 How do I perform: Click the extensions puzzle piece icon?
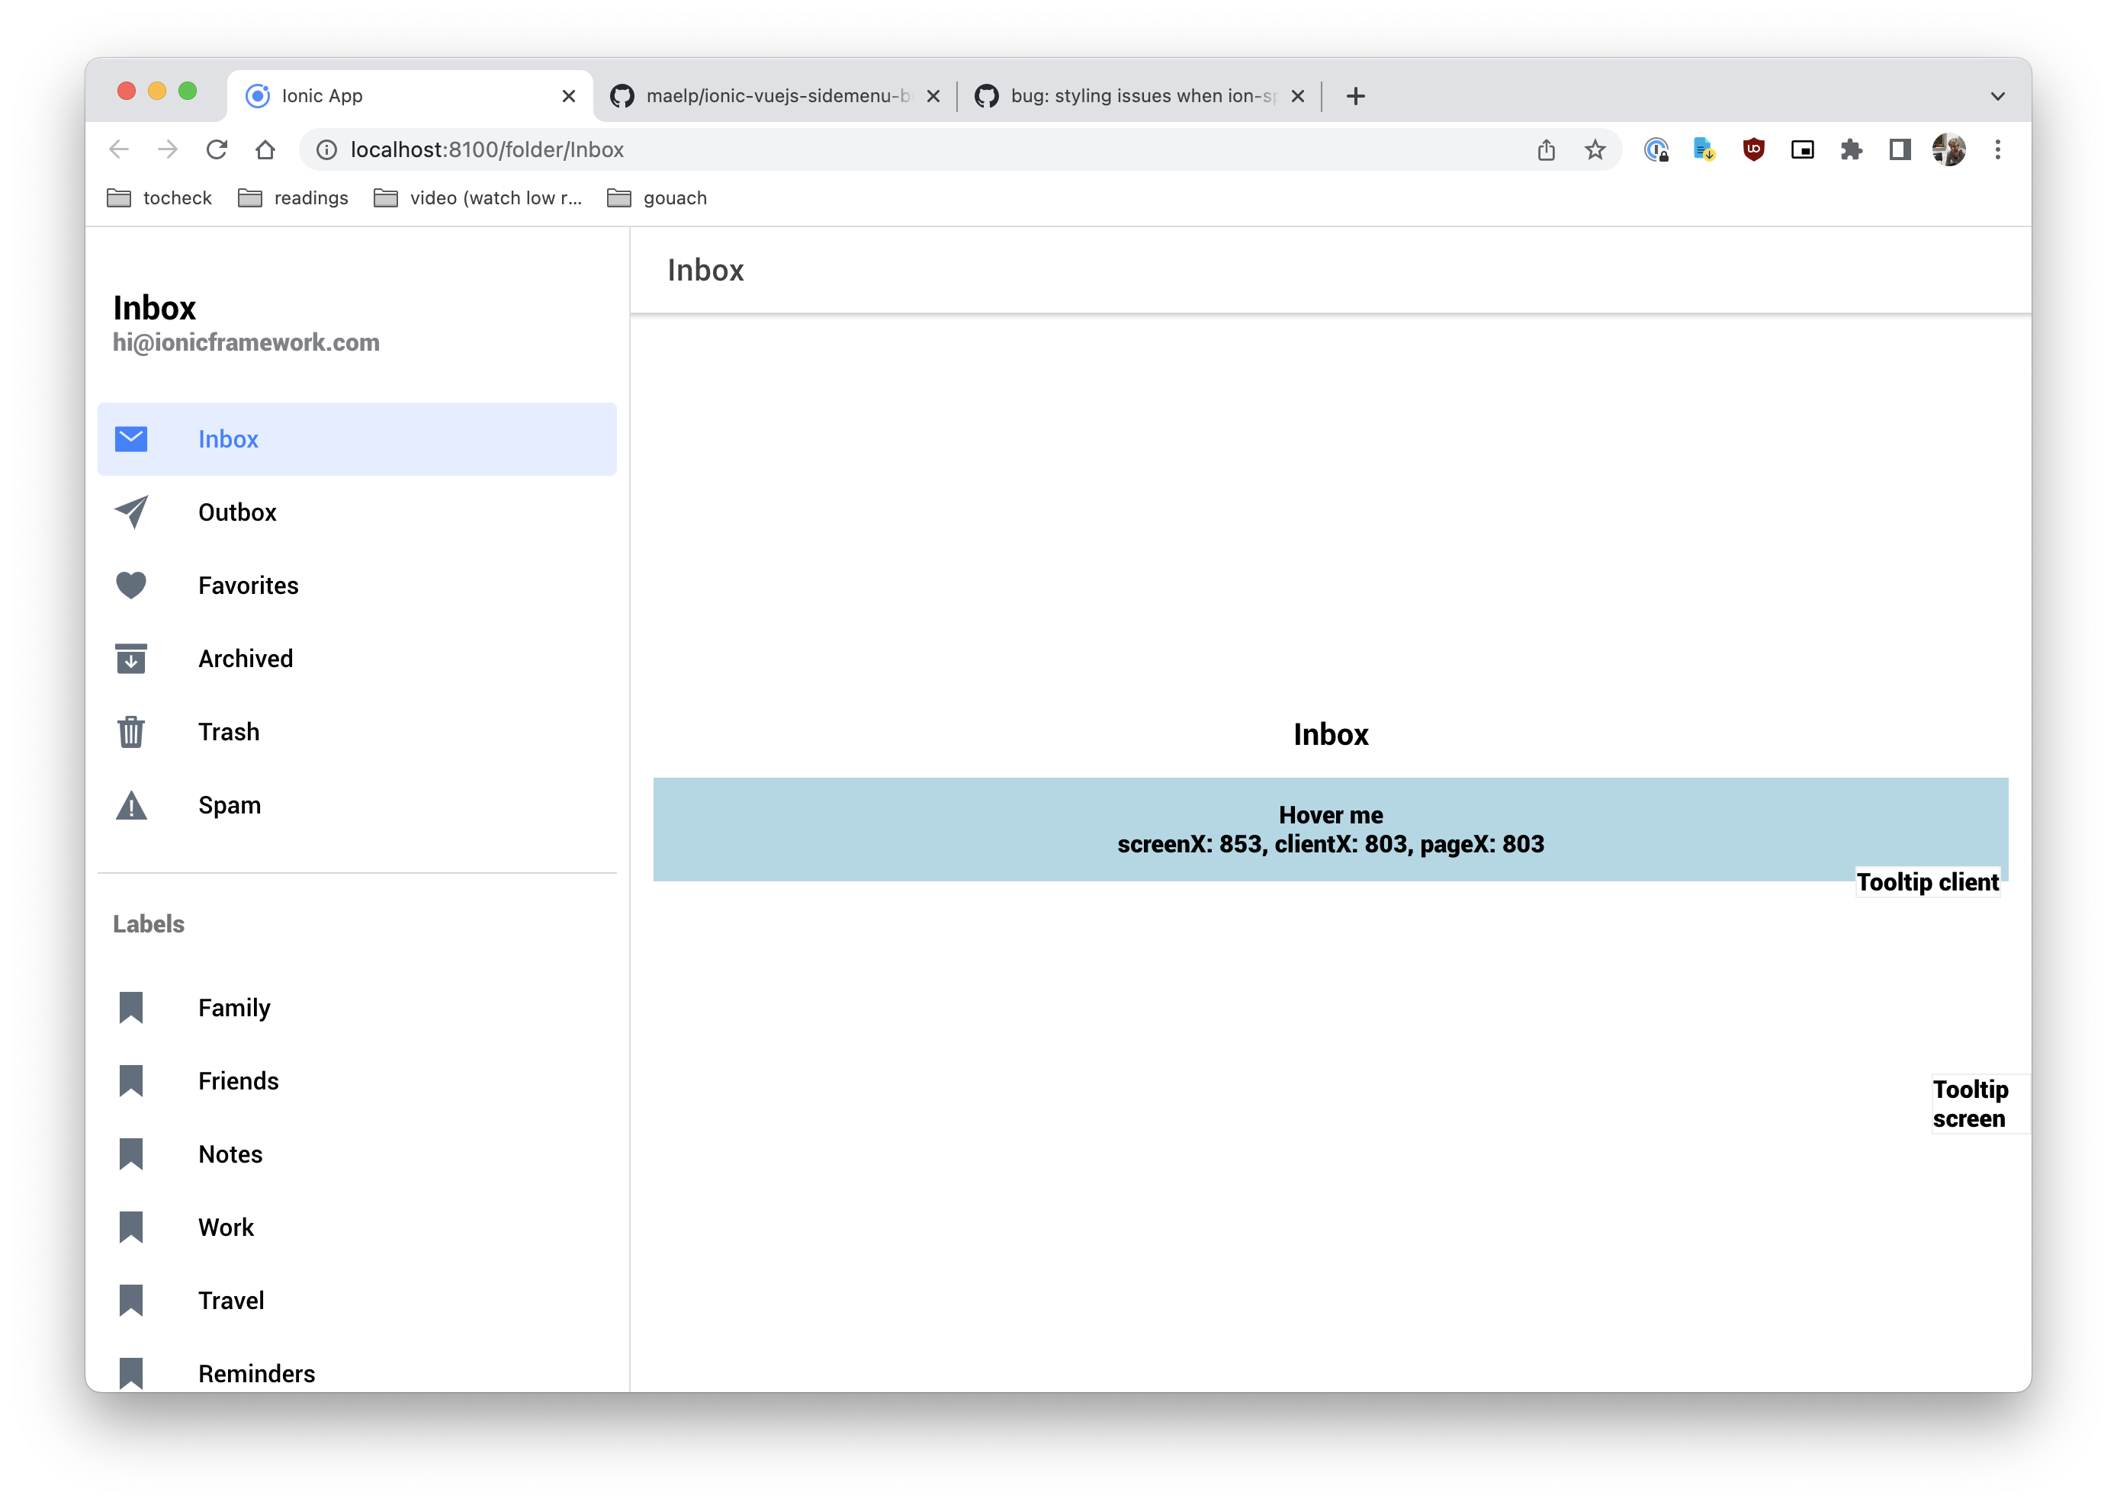click(x=1851, y=149)
